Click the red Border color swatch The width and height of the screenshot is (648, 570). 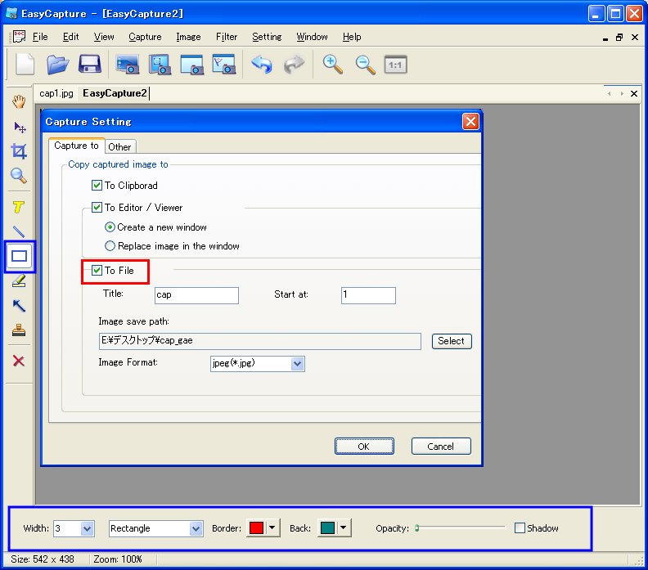(x=257, y=527)
